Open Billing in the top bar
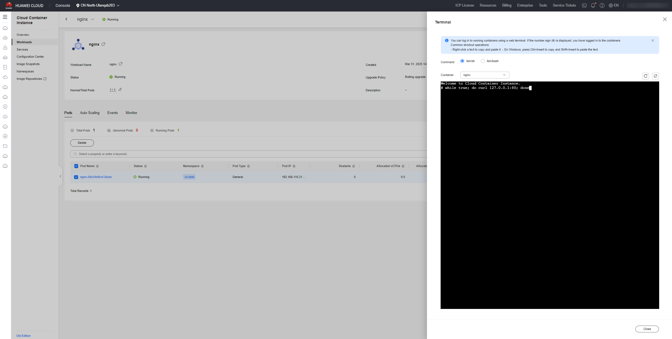This screenshot has height=339, width=672. click(507, 5)
